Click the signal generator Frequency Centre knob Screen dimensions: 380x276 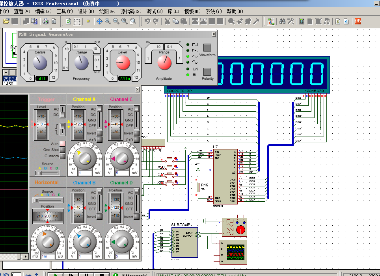[40, 63]
